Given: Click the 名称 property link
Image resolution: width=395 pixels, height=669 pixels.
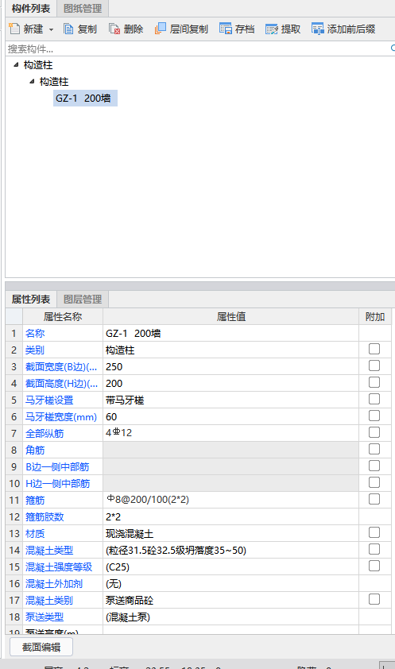Looking at the screenshot, I should pos(35,333).
